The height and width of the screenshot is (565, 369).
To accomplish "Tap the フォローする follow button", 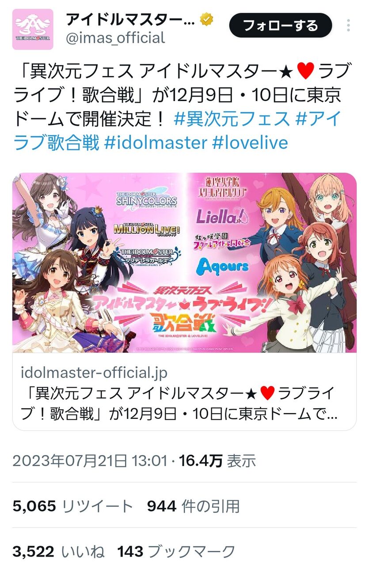I will point(280,25).
